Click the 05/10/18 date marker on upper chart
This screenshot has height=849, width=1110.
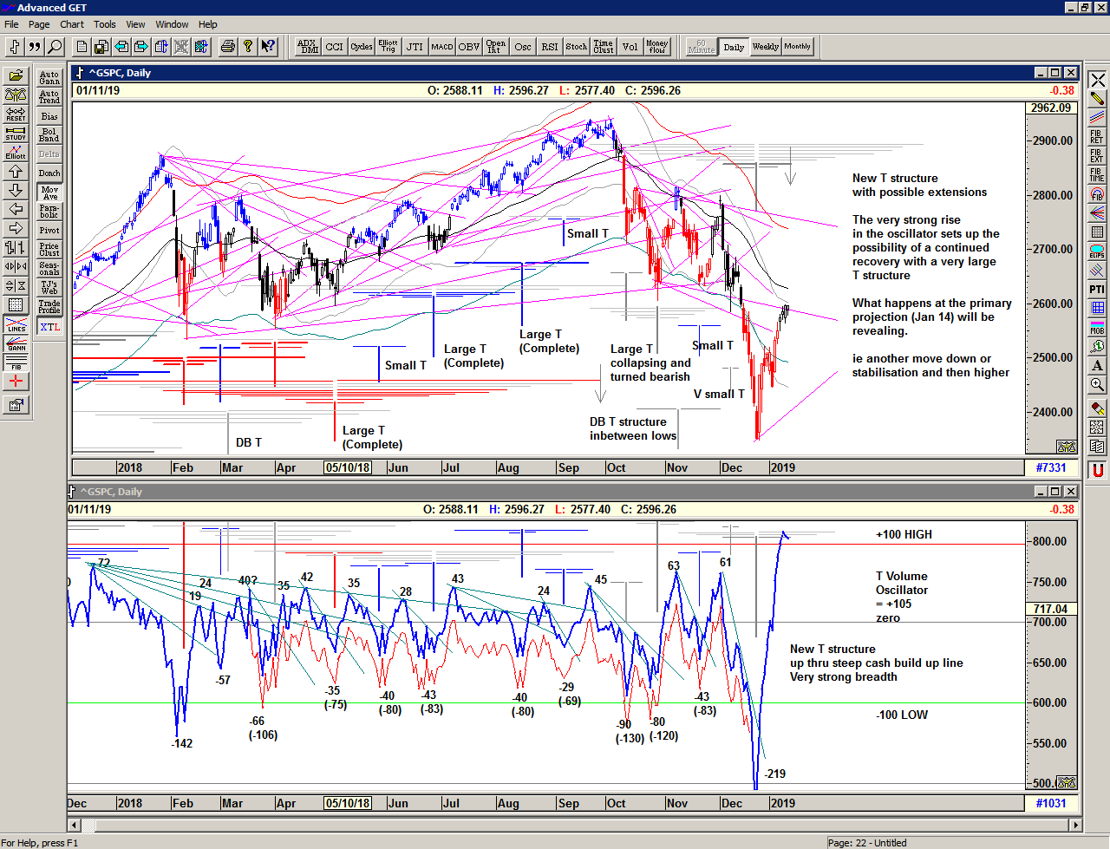coord(347,467)
